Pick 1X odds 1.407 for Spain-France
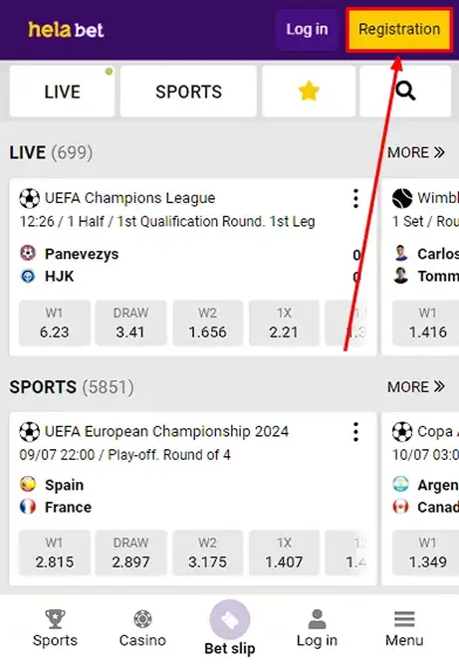The image size is (459, 664). pyautogui.click(x=284, y=553)
